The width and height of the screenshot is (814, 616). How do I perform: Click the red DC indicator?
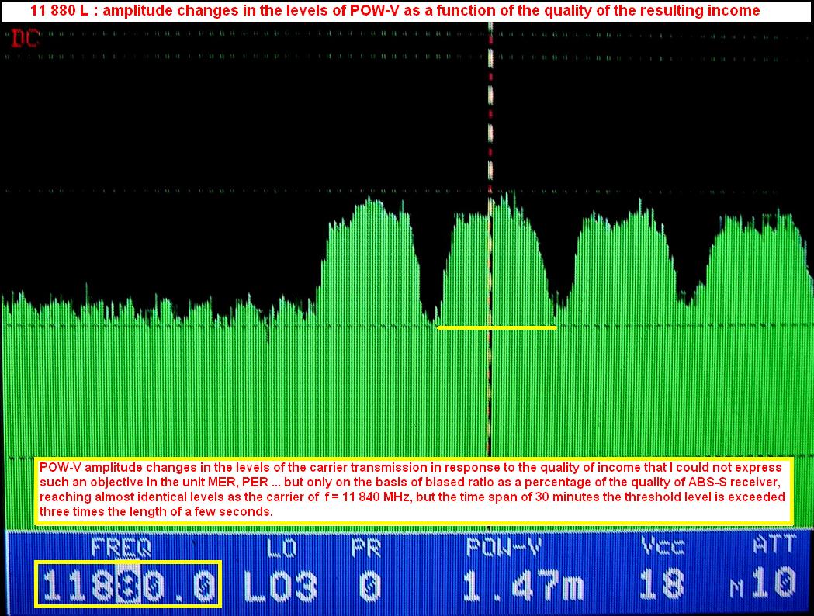click(x=24, y=40)
